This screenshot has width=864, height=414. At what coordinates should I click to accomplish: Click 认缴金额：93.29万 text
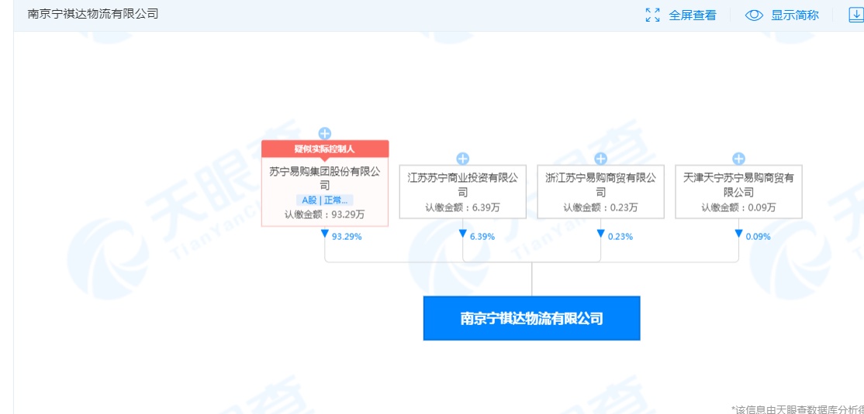point(325,215)
